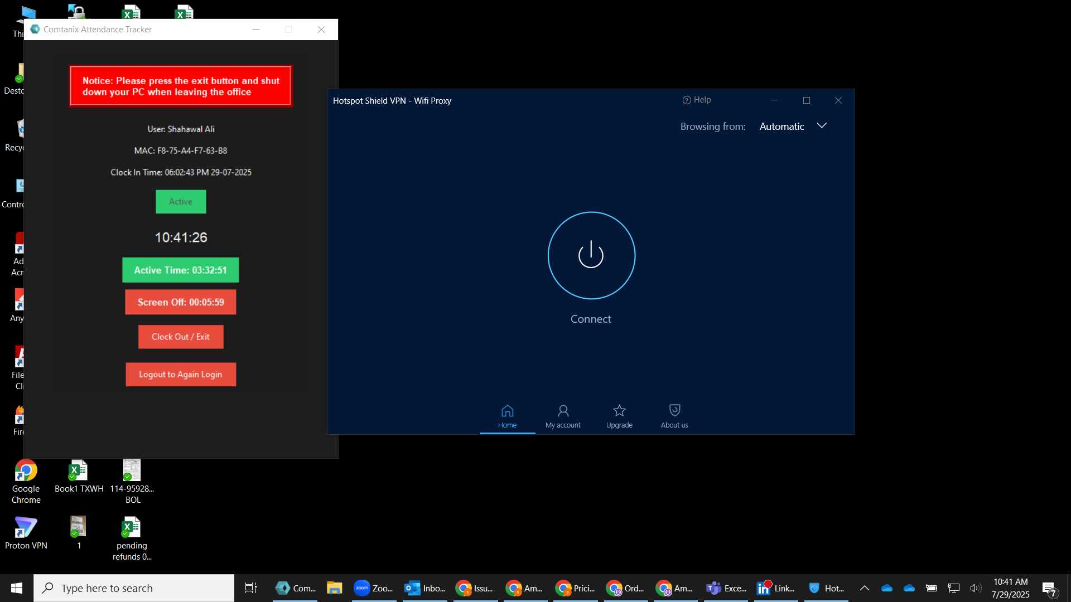1071x602 pixels.
Task: Open the Upgrade tab
Action: (619, 416)
